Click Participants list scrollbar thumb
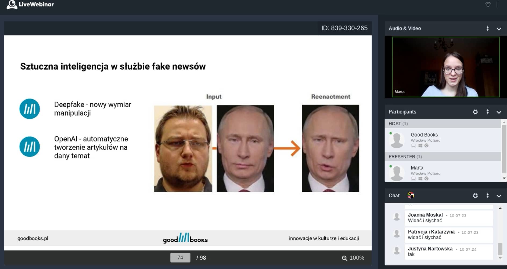The height and width of the screenshot is (269, 507). pyautogui.click(x=504, y=148)
